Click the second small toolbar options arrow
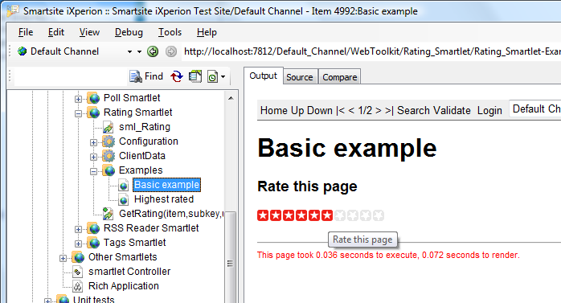Viewport: 561px width, 303px height. 139,52
